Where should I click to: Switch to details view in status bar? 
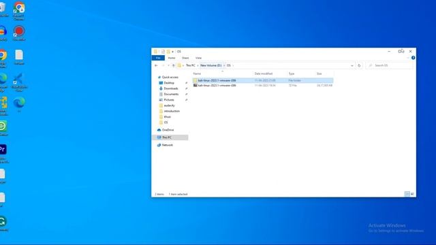click(407, 194)
